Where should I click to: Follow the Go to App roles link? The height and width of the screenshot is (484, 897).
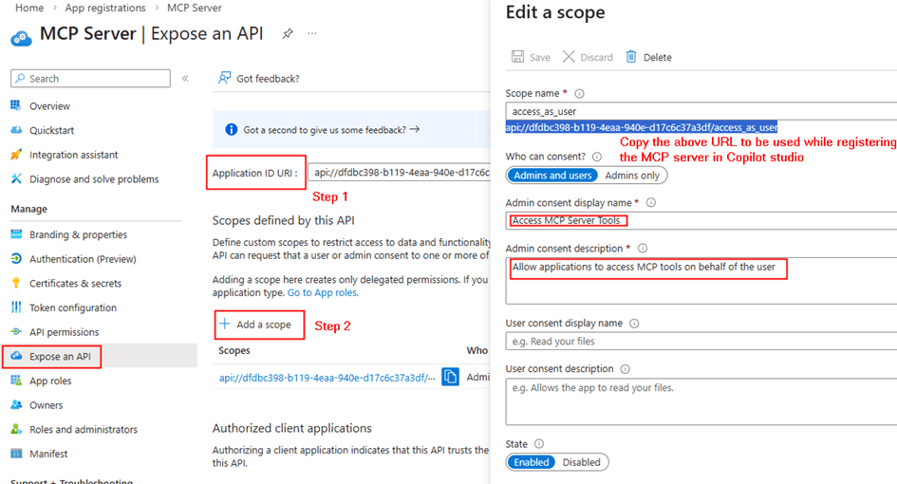pos(322,293)
